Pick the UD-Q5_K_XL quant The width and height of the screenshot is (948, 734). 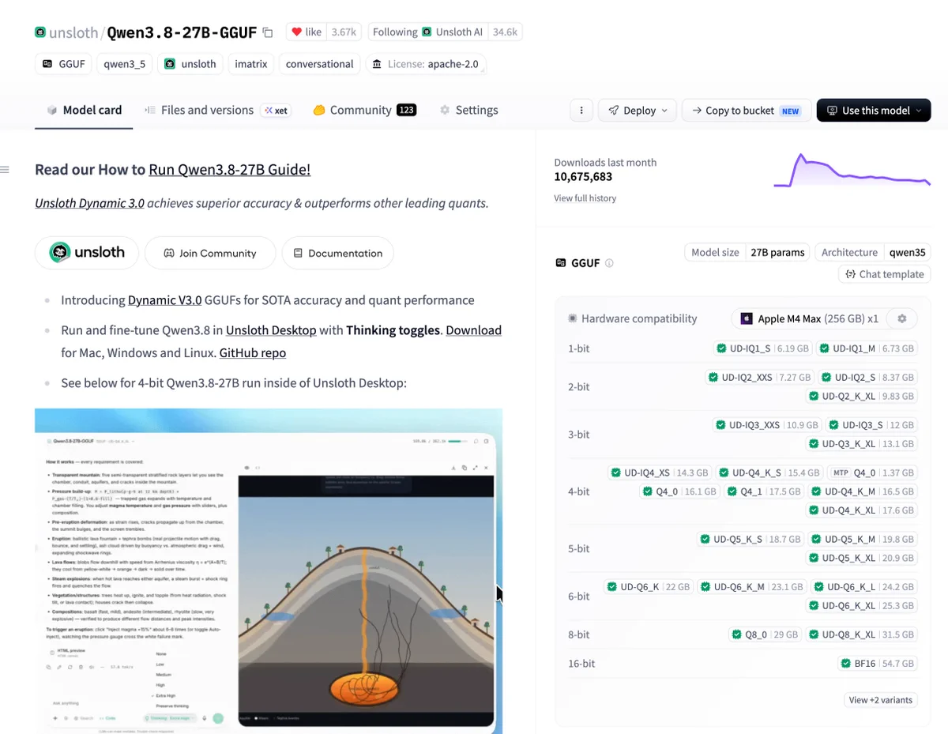862,558
